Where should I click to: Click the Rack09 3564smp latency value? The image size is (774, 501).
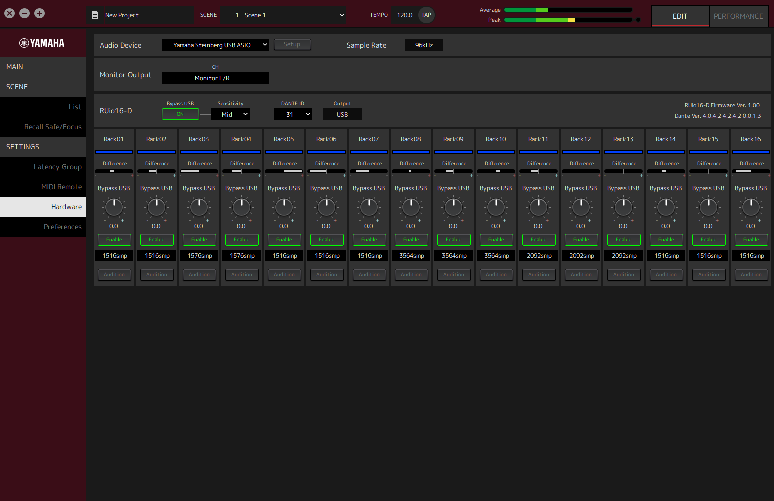coord(454,256)
